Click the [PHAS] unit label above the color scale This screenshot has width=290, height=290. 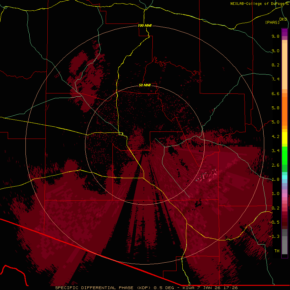(x=272, y=22)
